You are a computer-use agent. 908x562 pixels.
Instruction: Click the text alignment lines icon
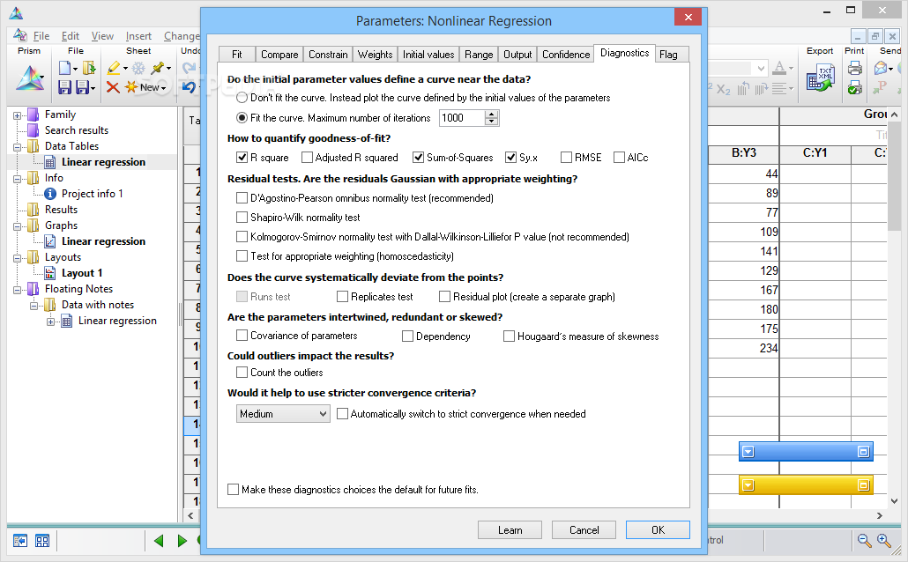(779, 89)
